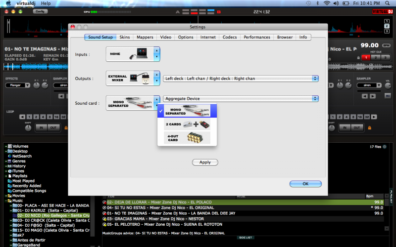Toggle the left deck loop IN button
The height and width of the screenshot is (247, 396).
pos(41,127)
